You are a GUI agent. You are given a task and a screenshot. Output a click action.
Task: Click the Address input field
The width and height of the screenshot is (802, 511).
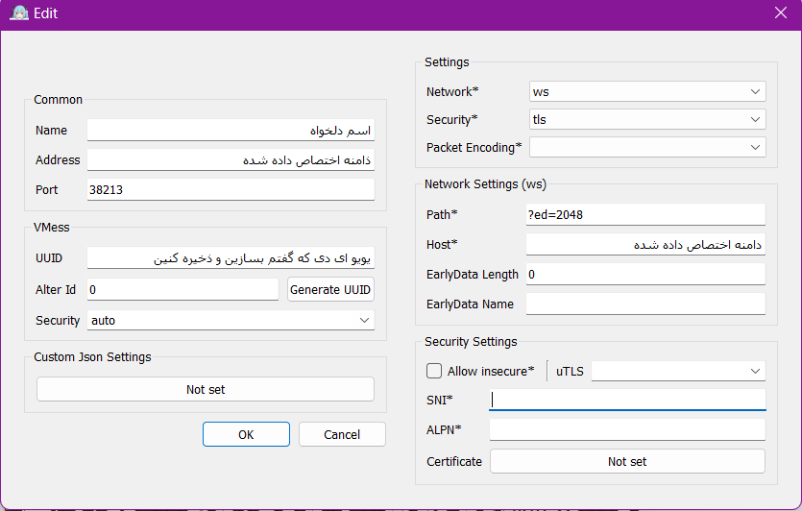pyautogui.click(x=231, y=160)
